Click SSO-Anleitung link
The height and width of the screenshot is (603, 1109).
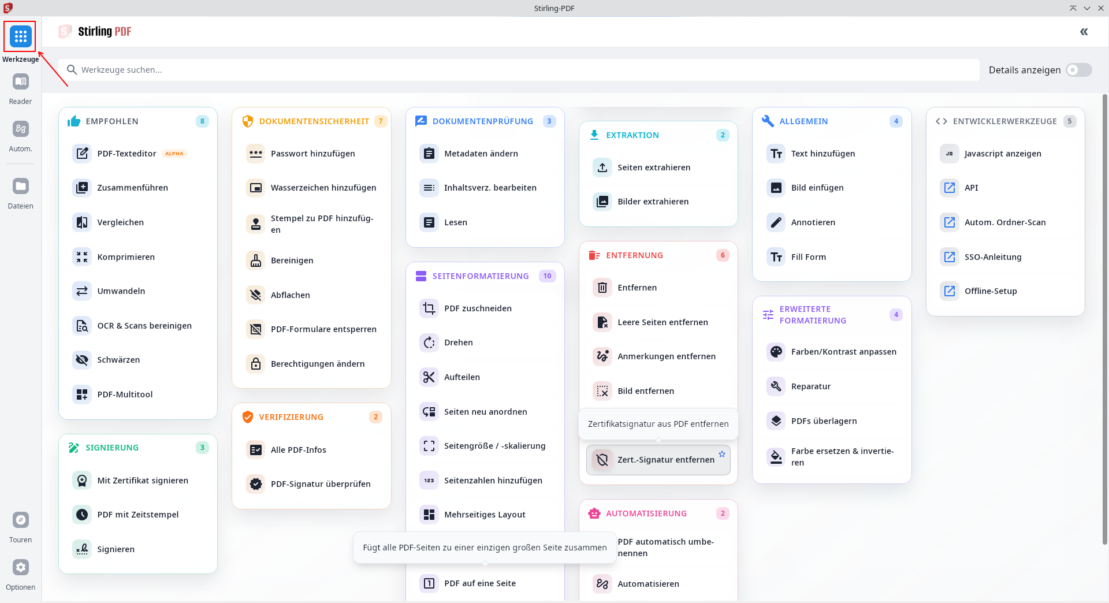click(x=992, y=257)
